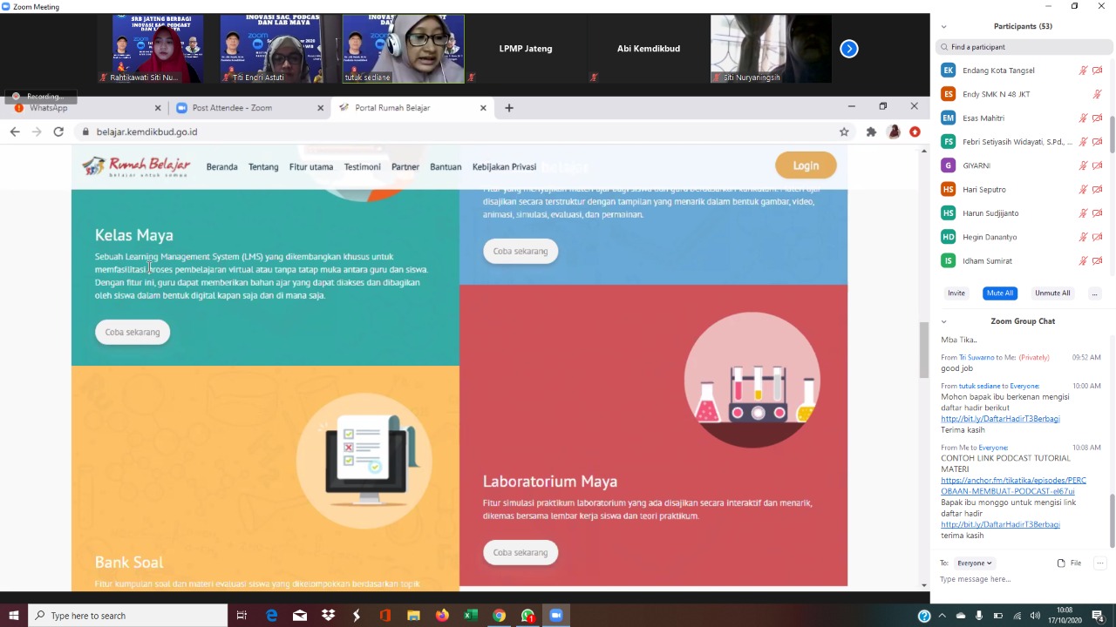Open Zoom from the taskbar
The image size is (1116, 627).
[555, 616]
